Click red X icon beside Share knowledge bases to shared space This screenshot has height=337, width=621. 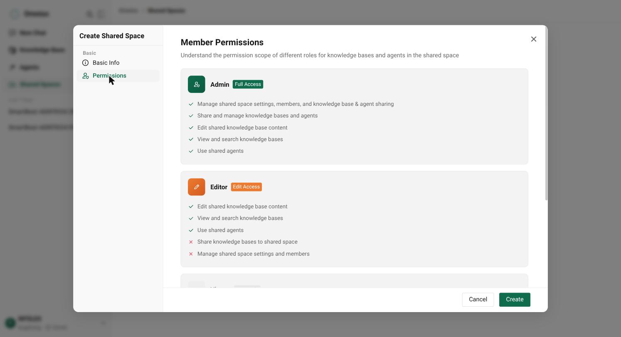pyautogui.click(x=191, y=242)
